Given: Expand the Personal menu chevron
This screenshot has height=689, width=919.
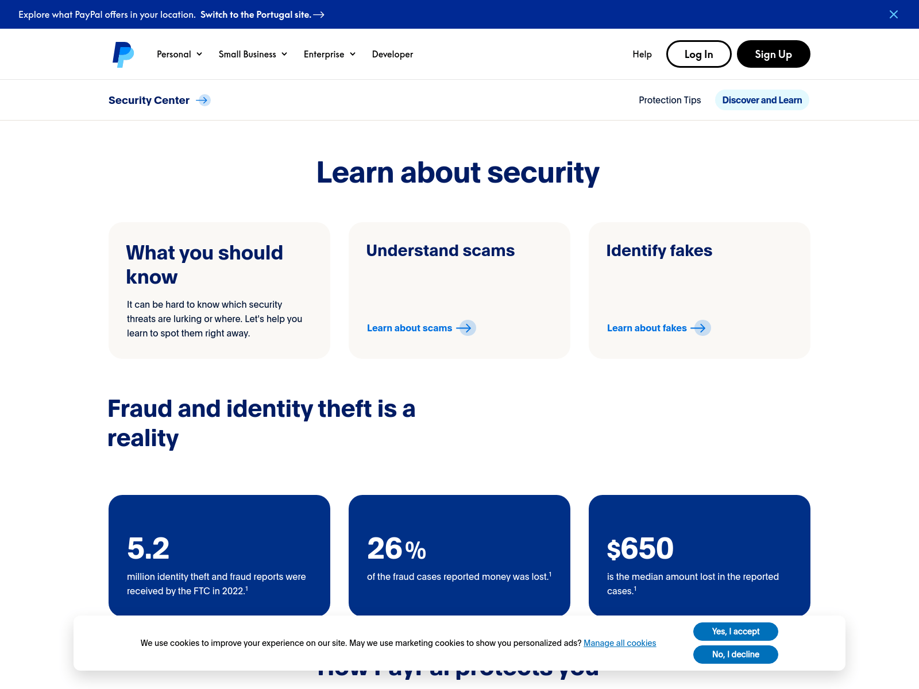Looking at the screenshot, I should click(199, 54).
